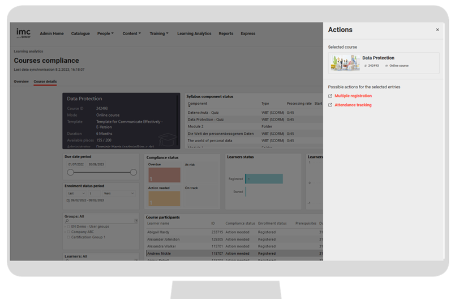Image resolution: width=455 pixels, height=299 pixels.
Task: Open the People dropdown menu
Action: coord(105,33)
